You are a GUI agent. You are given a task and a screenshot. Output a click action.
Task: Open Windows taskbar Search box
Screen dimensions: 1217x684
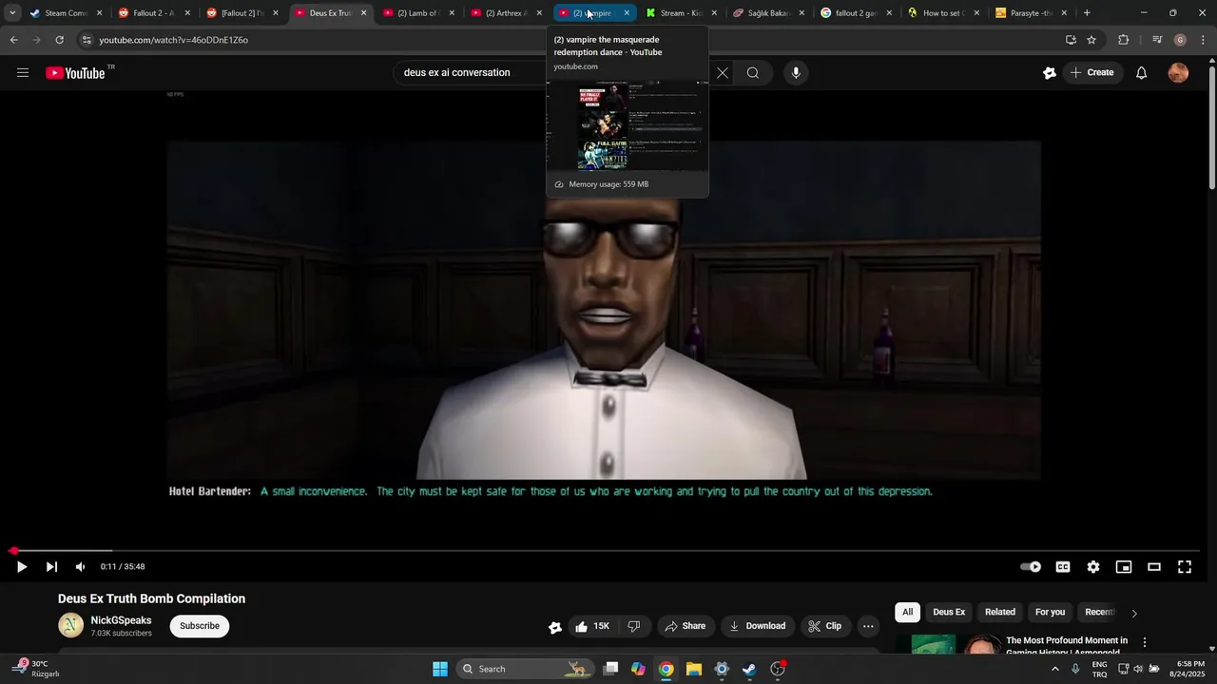[x=525, y=669]
